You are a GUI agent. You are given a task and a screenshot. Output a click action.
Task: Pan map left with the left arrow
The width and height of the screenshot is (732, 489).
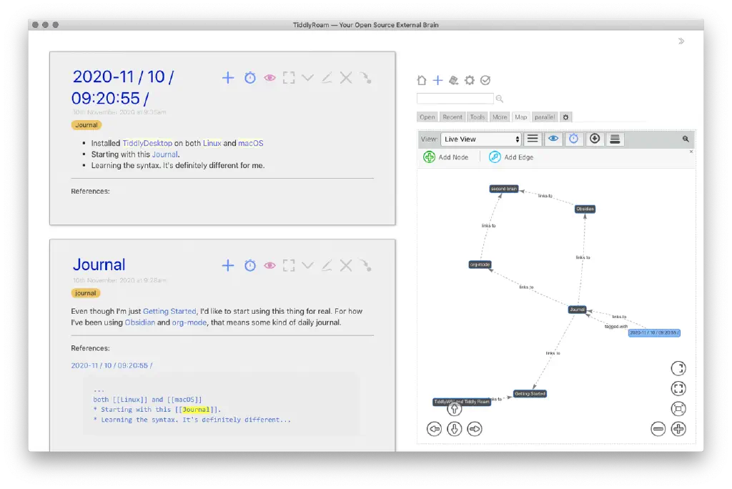(434, 429)
